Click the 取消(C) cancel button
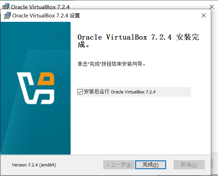Viewport: 218px width, 176px height. (x=189, y=165)
